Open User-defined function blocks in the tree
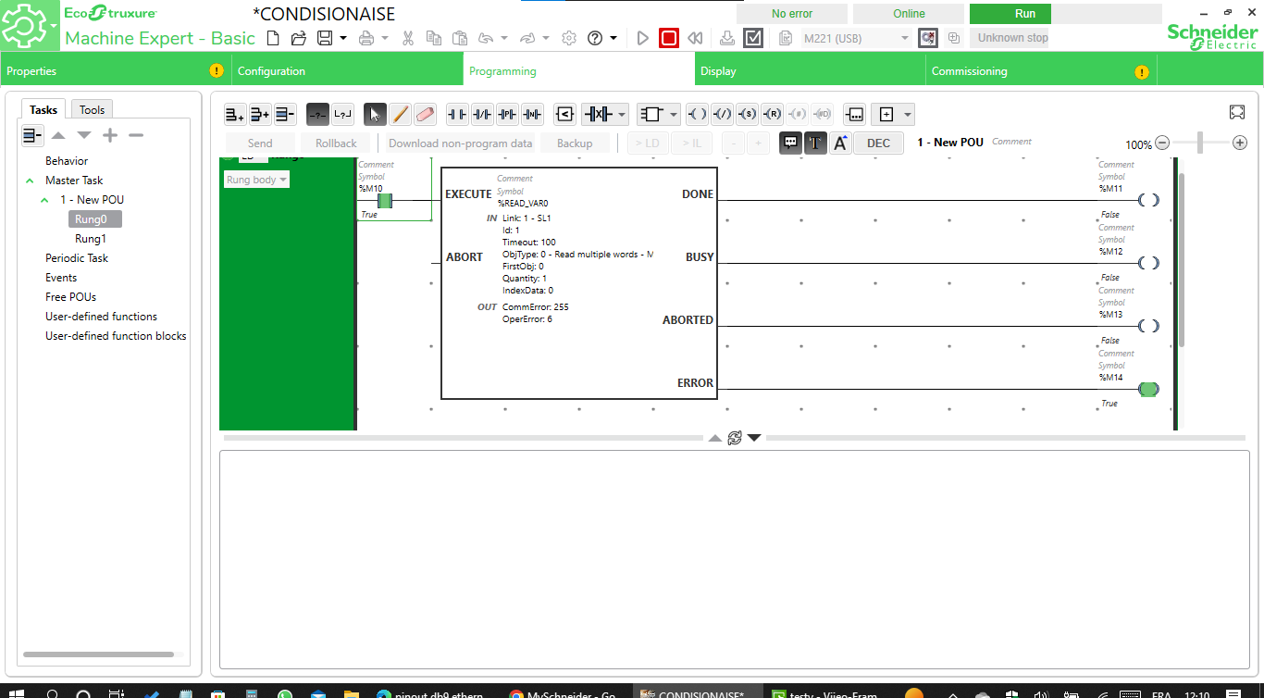This screenshot has height=698, width=1264. [x=116, y=336]
